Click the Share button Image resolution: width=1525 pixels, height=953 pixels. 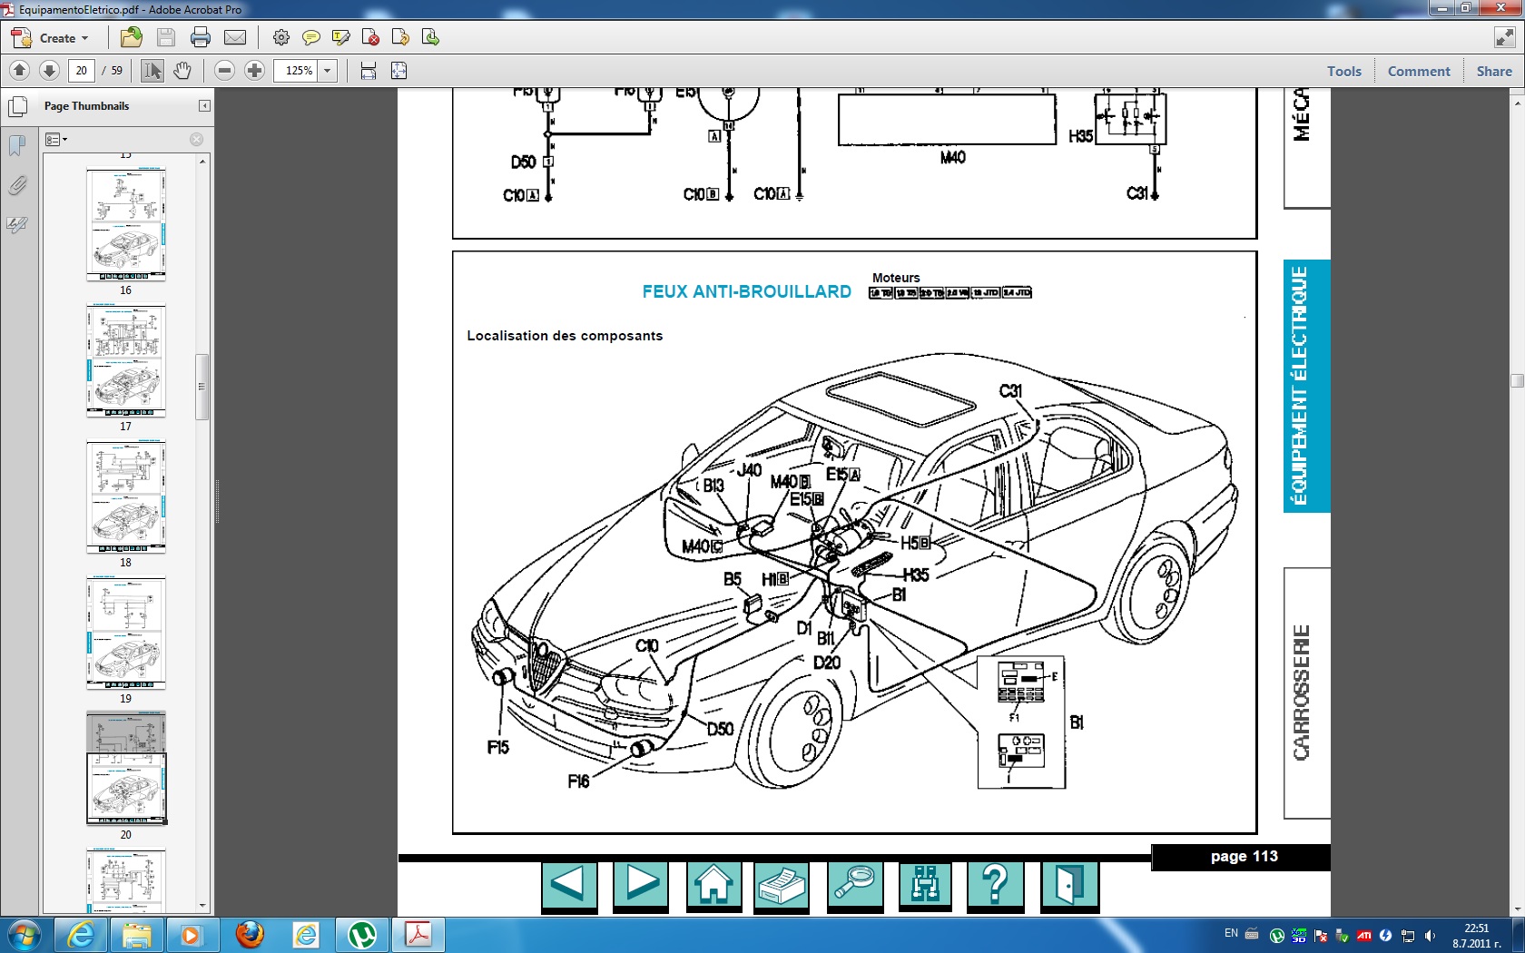(1493, 71)
